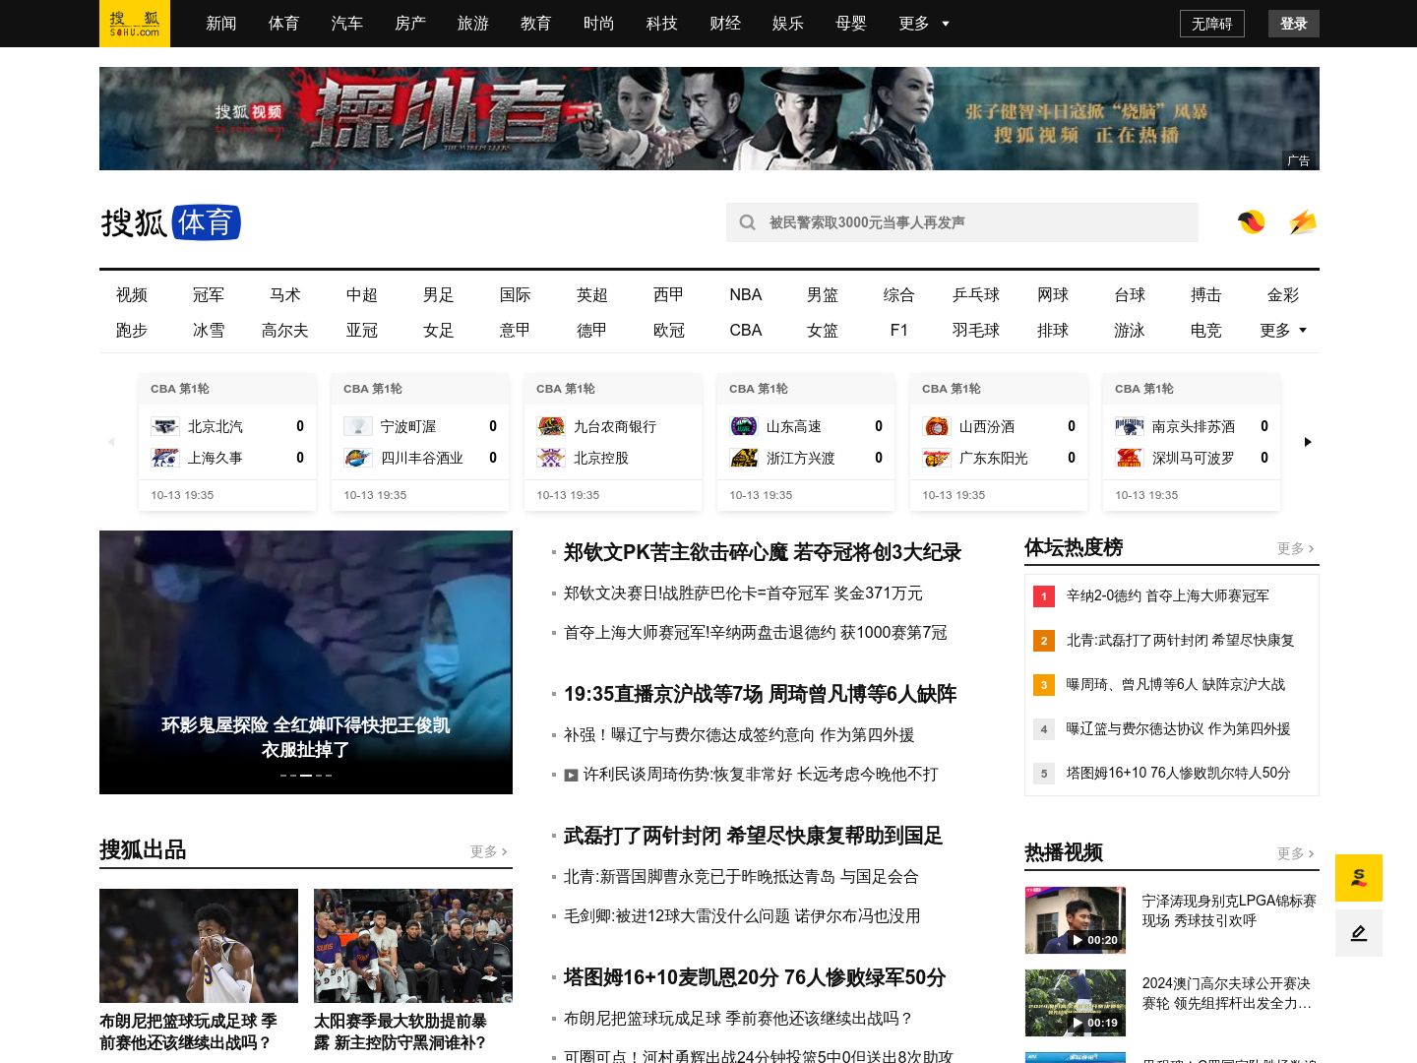
Task: Select 羽毛球 sports category
Action: pos(976,331)
